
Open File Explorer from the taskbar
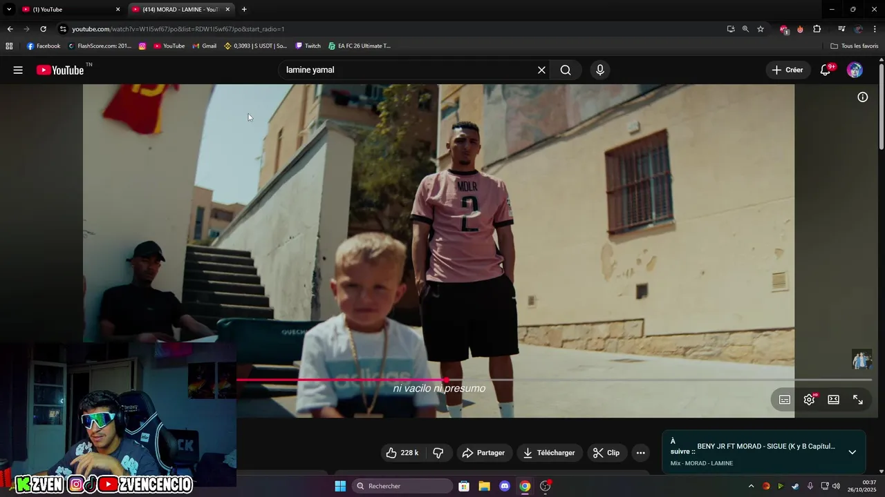pyautogui.click(x=484, y=486)
